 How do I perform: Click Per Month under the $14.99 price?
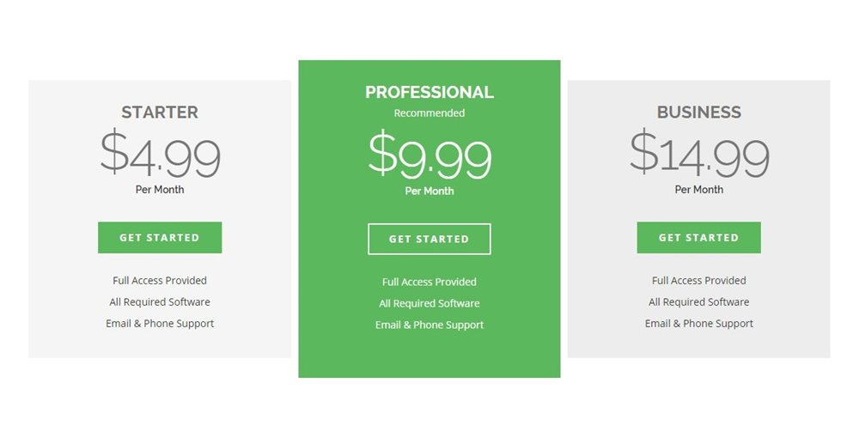(699, 190)
